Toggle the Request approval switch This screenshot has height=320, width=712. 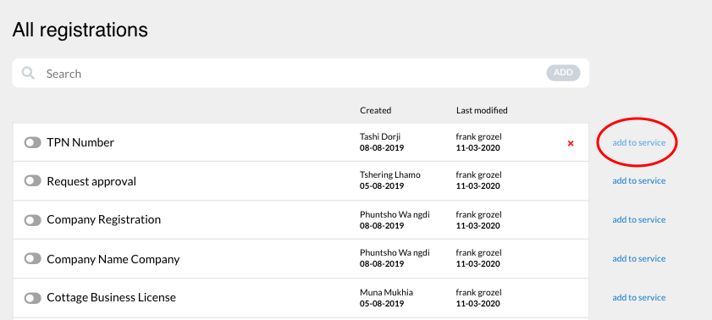click(x=33, y=181)
